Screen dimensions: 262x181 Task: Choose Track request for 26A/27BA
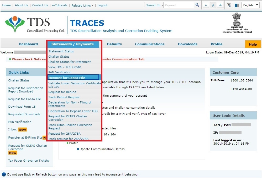69,139
